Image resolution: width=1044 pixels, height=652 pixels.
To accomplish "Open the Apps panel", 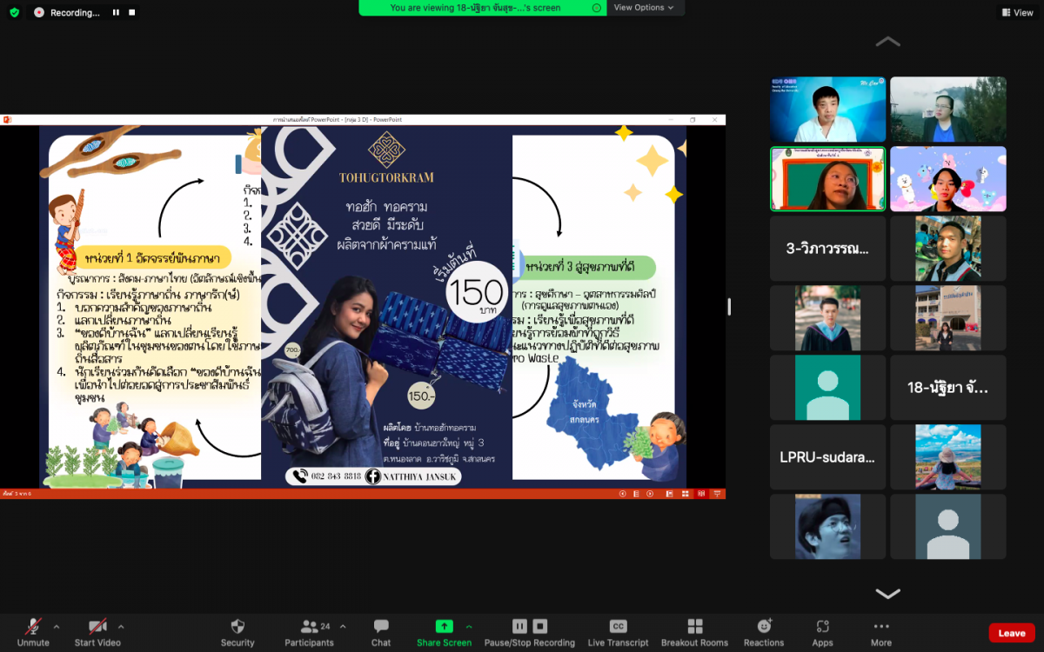I will coord(822,627).
